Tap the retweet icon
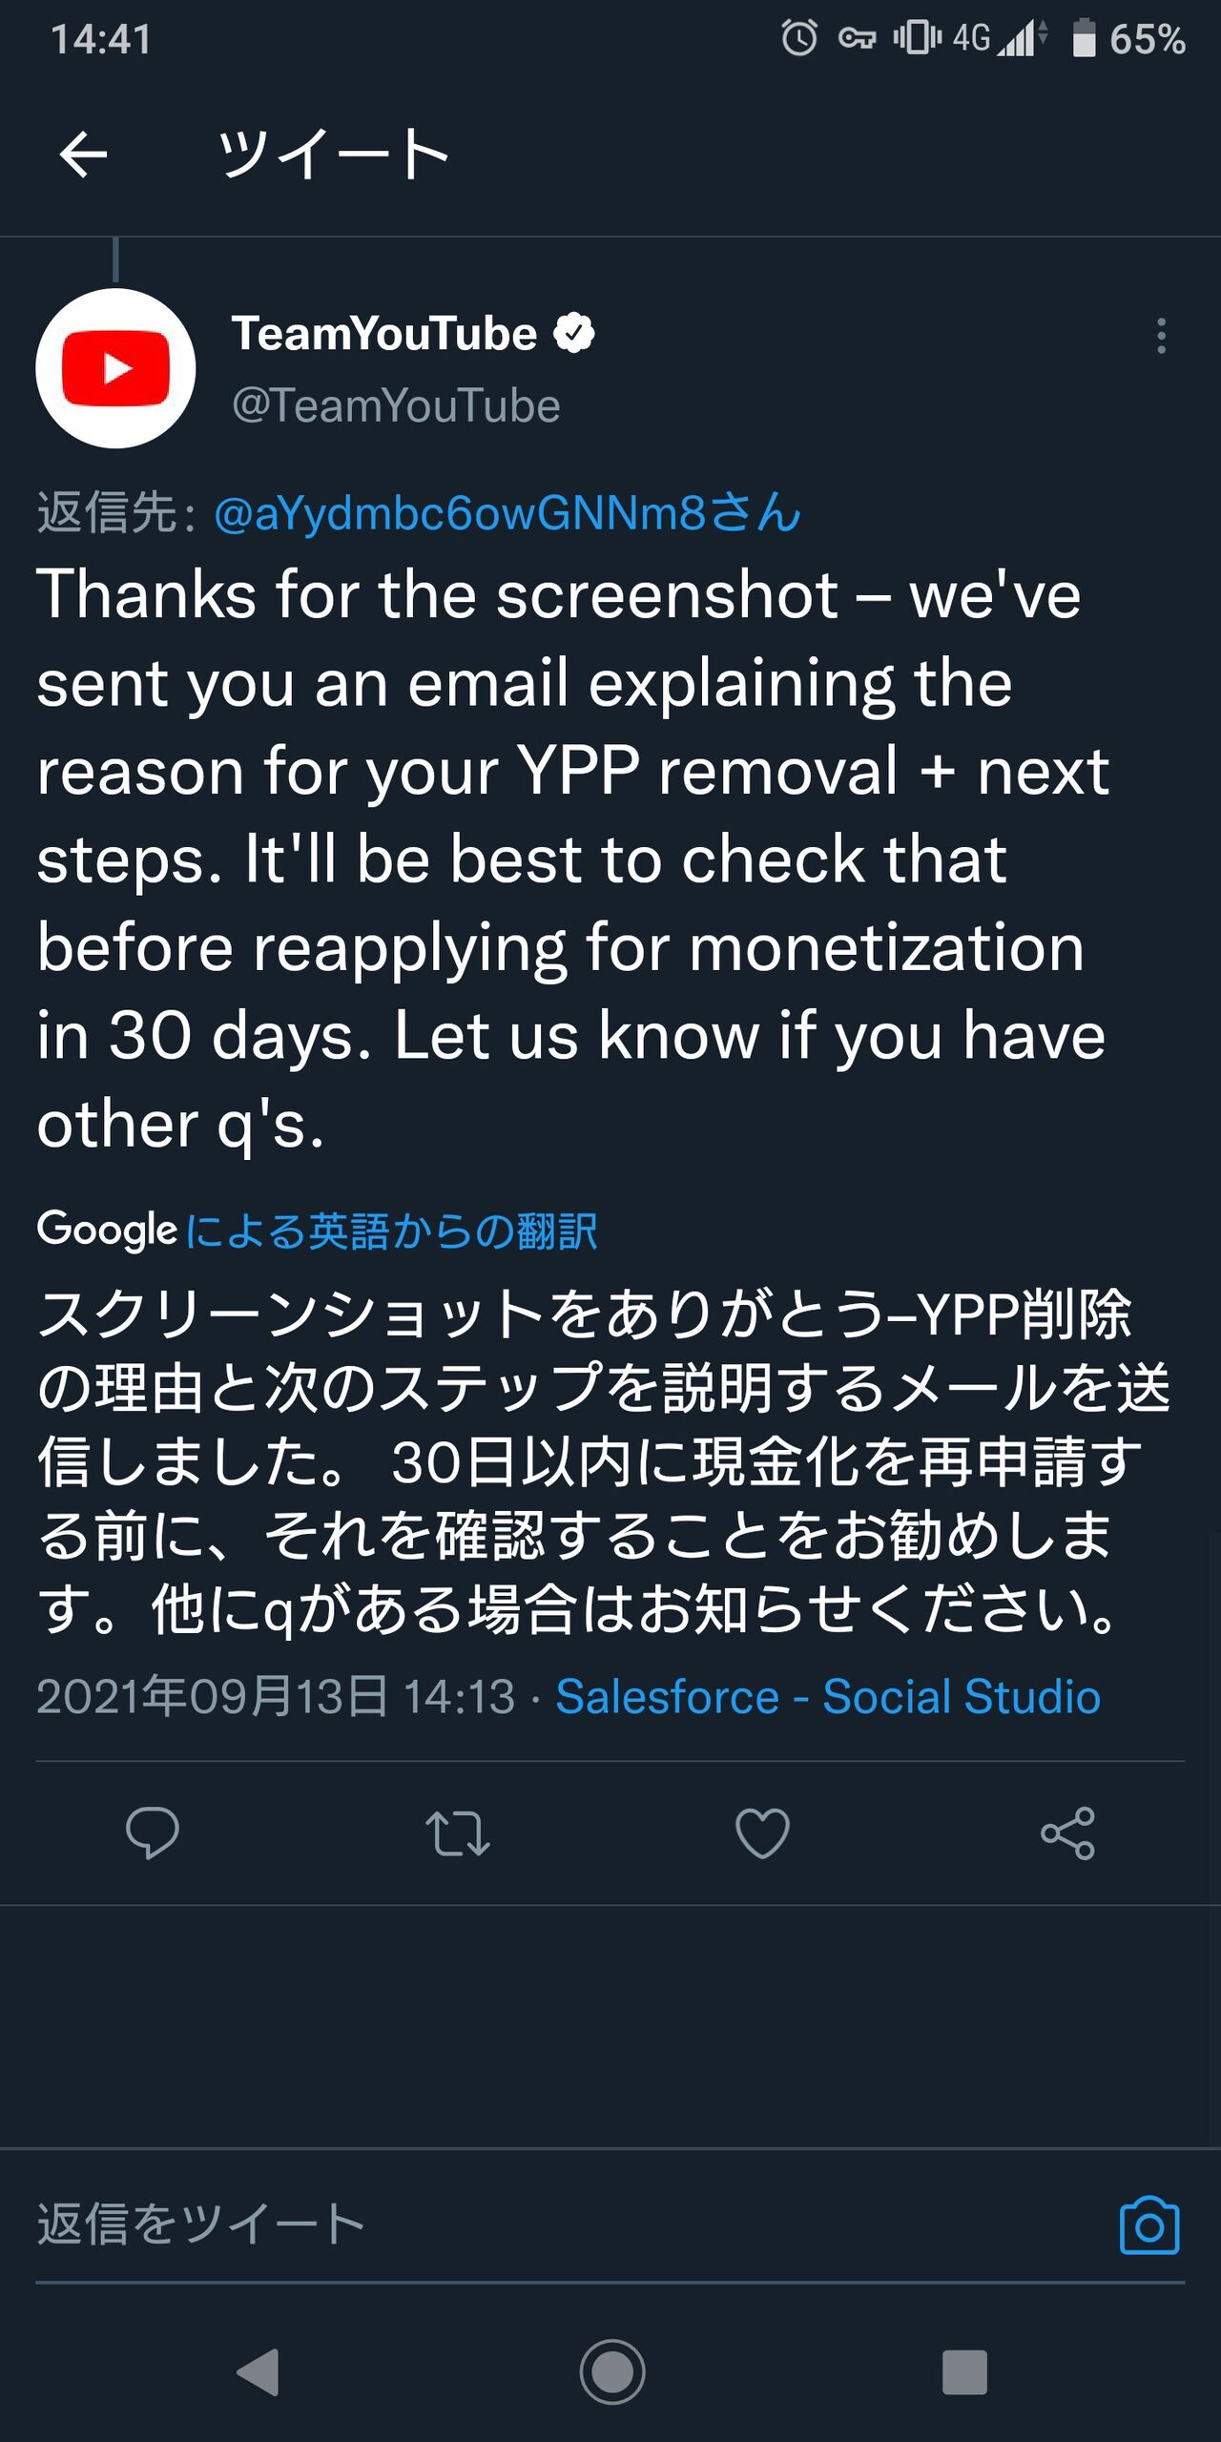 click(458, 1832)
